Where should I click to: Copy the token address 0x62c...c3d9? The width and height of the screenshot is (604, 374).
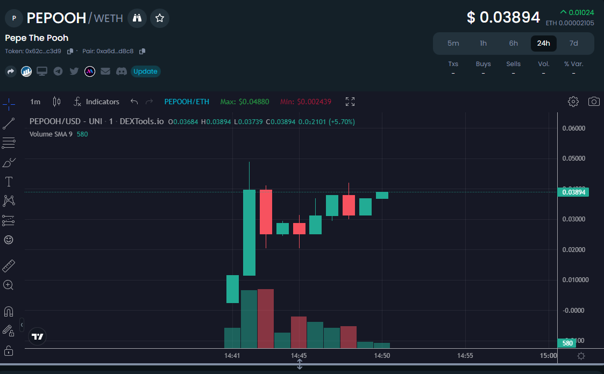70,51
